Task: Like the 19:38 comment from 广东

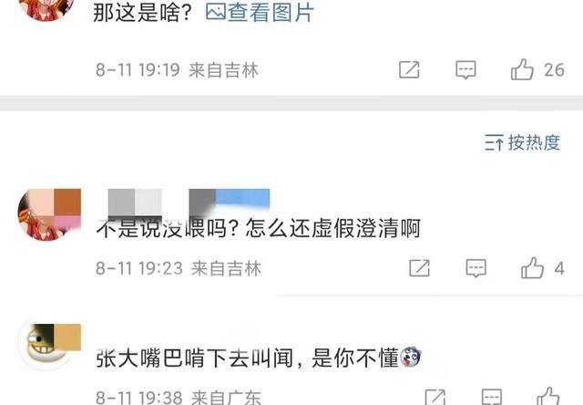Action: pos(548,397)
